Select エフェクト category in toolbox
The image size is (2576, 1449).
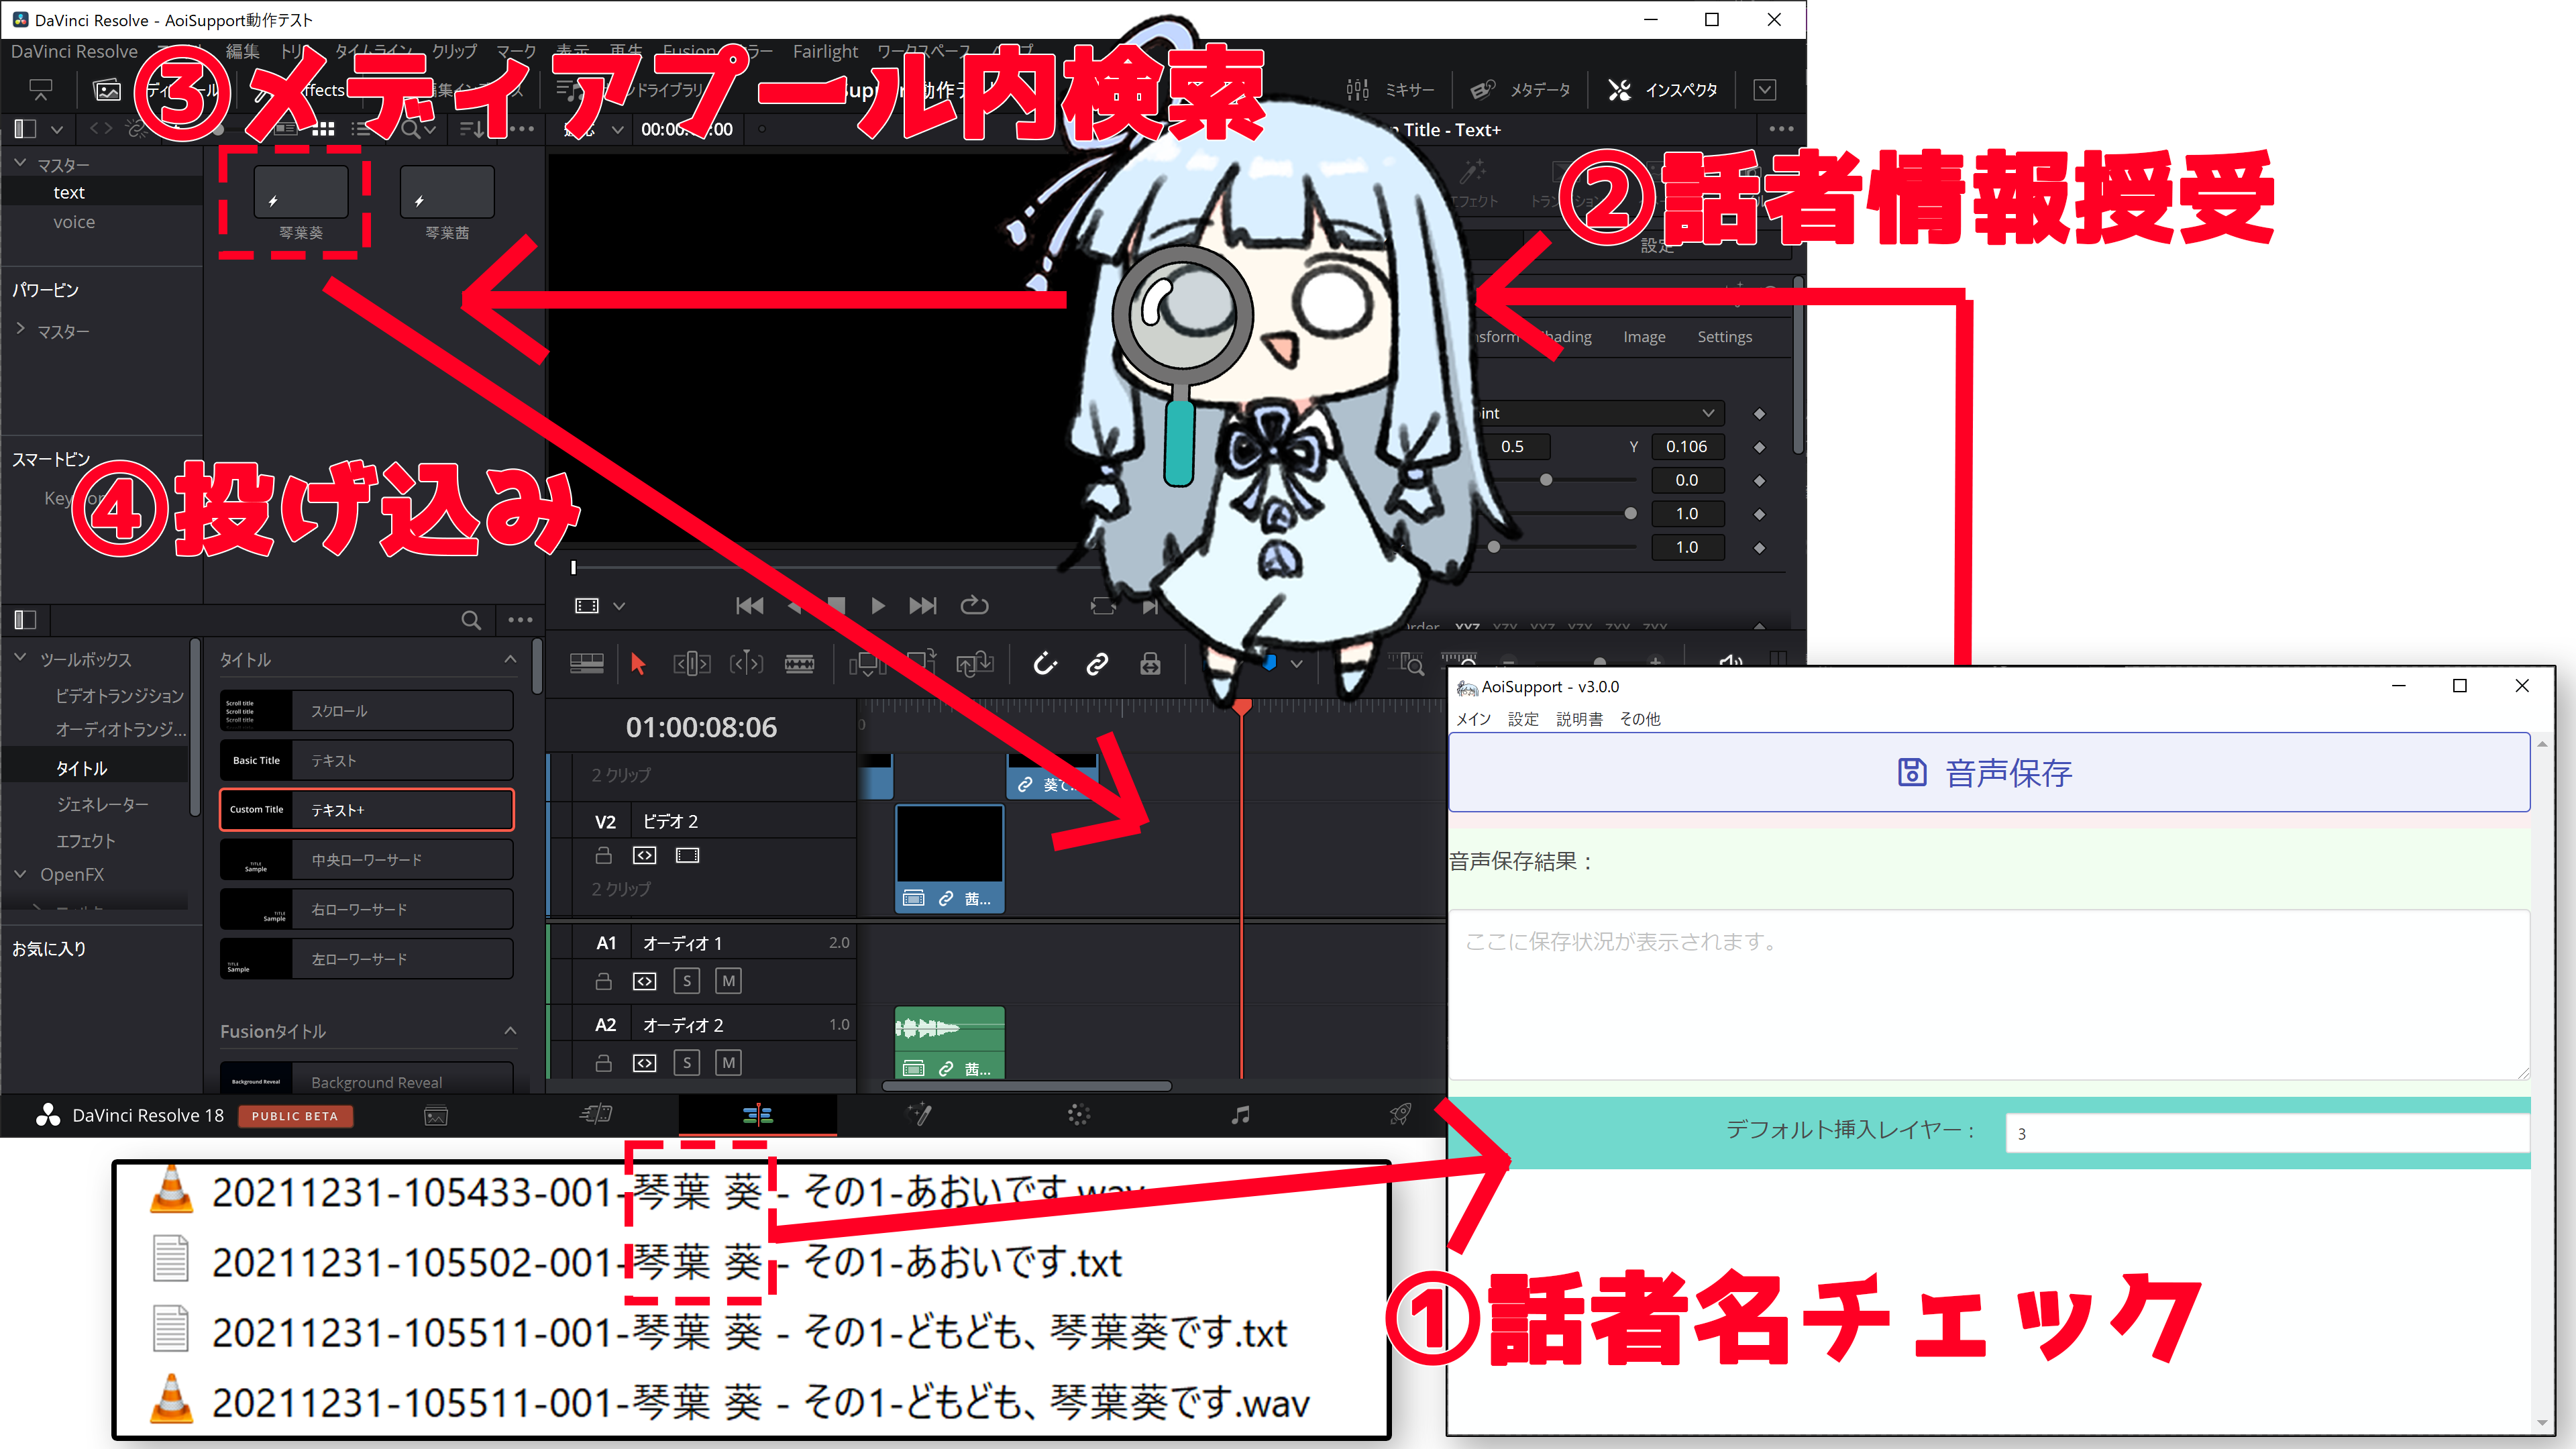click(85, 841)
